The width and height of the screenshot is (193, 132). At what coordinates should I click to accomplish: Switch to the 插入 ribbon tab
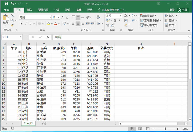click(x=30, y=10)
